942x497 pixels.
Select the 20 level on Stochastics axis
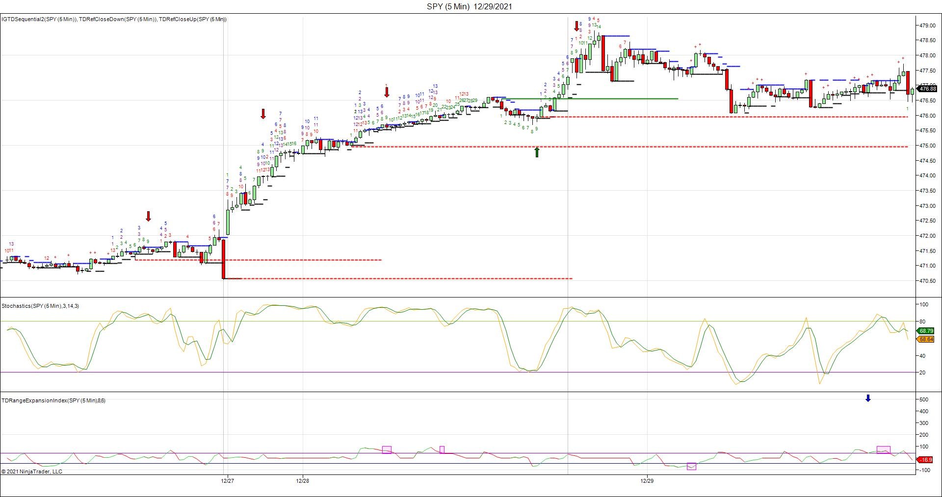click(922, 373)
